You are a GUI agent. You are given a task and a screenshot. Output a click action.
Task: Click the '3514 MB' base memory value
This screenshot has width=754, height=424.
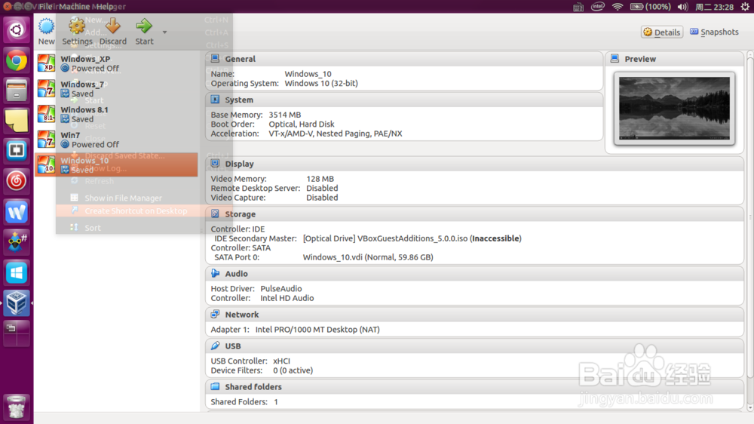(x=285, y=115)
